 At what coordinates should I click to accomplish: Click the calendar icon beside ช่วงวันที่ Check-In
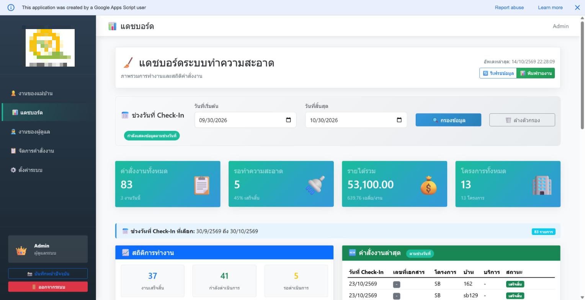(x=125, y=115)
